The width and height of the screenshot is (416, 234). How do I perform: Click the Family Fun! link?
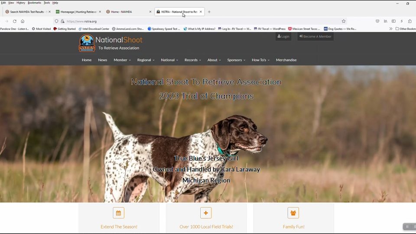[x=293, y=227]
